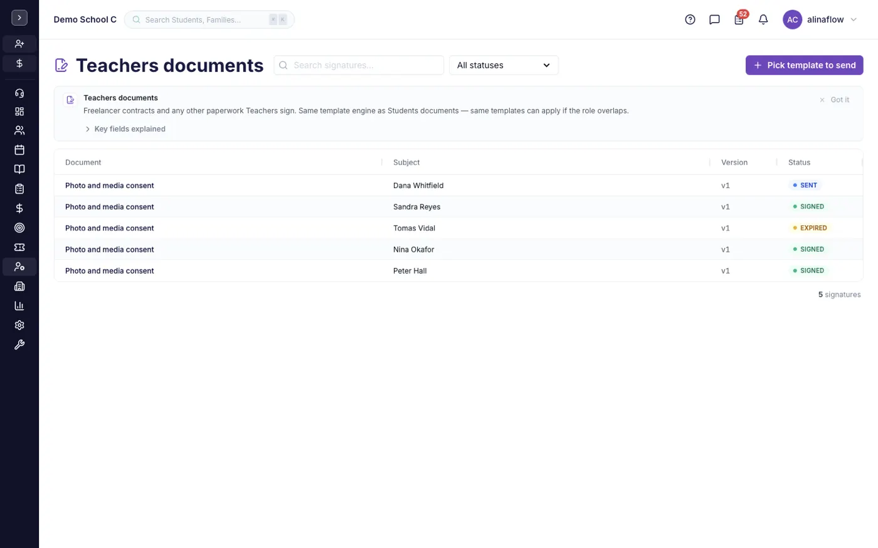Click v1 version in Dana Whitfield row

point(726,185)
